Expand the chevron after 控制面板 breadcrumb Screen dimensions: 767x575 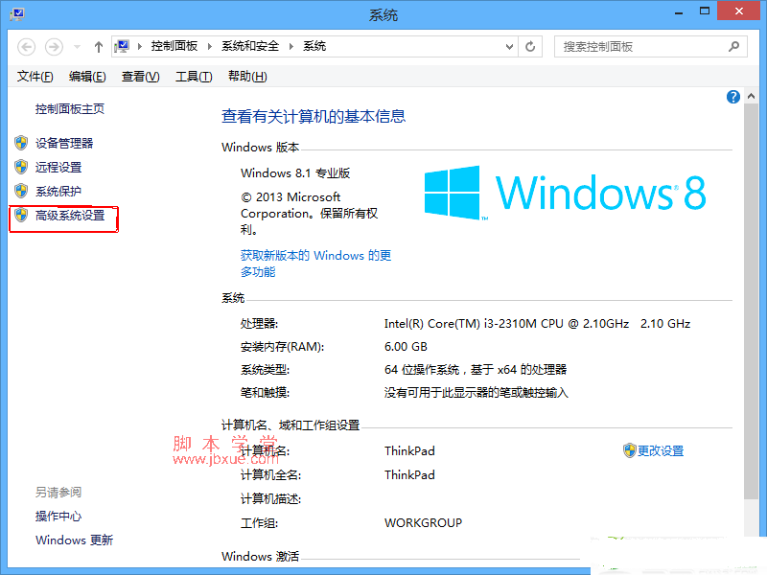pos(210,46)
